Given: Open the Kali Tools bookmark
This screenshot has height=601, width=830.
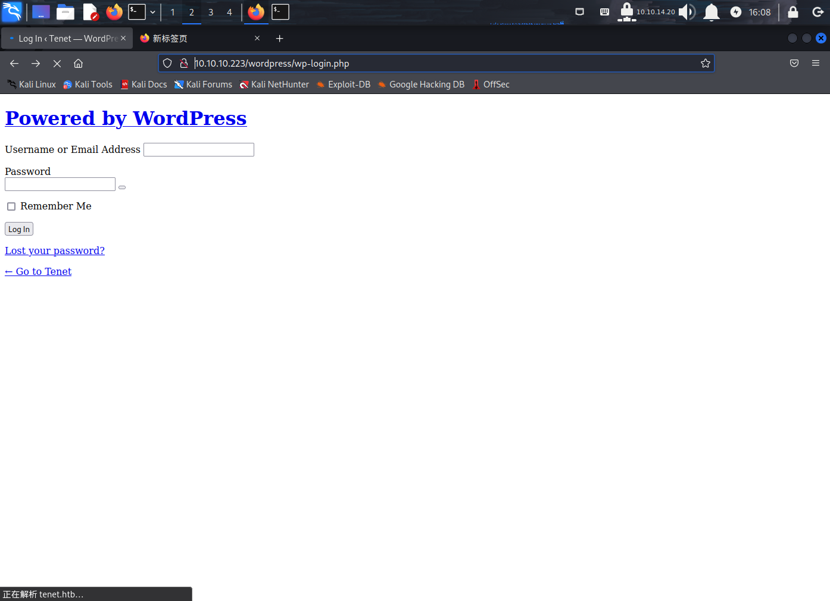Looking at the screenshot, I should 88,84.
